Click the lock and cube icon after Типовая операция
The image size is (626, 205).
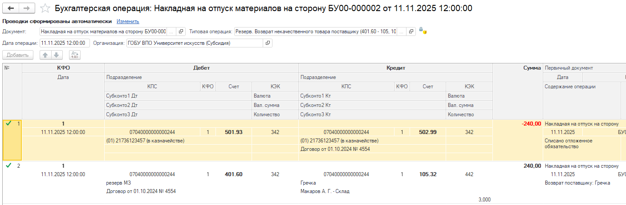pos(423,32)
